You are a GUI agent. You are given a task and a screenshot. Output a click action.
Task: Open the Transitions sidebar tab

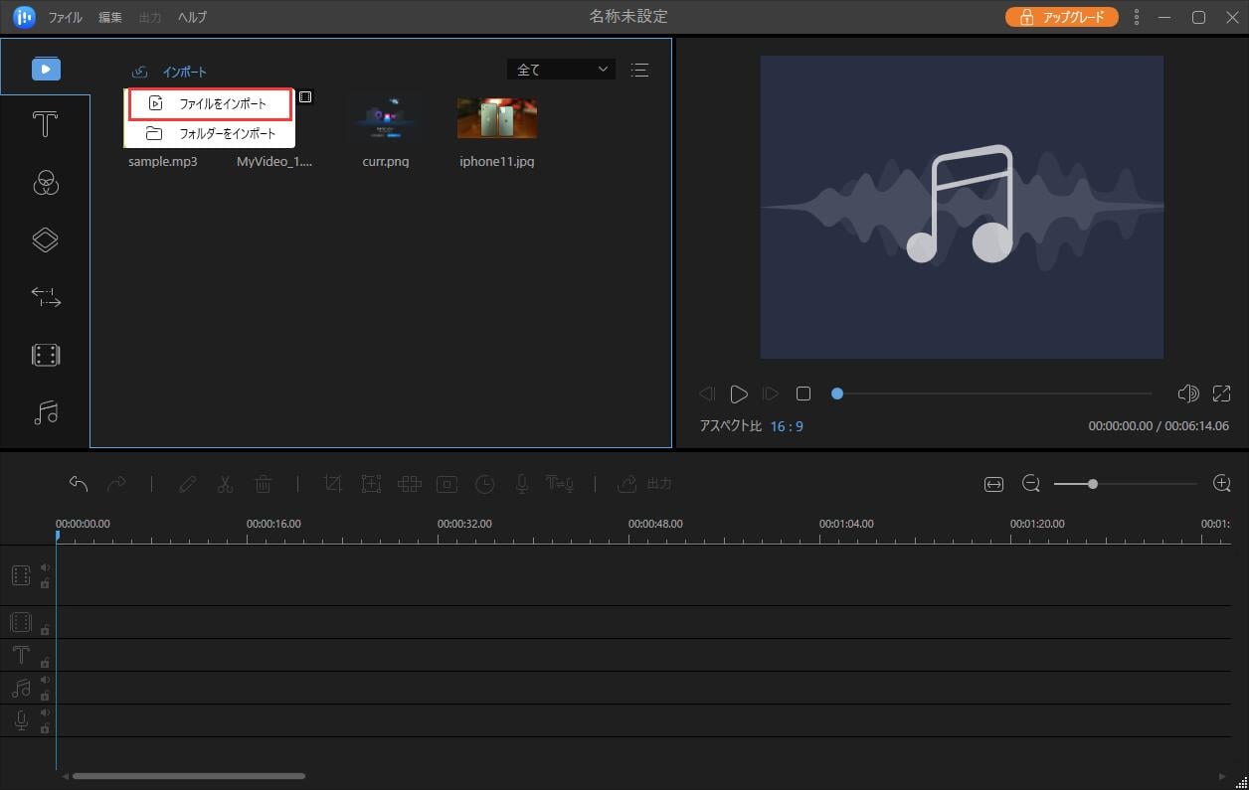point(46,296)
